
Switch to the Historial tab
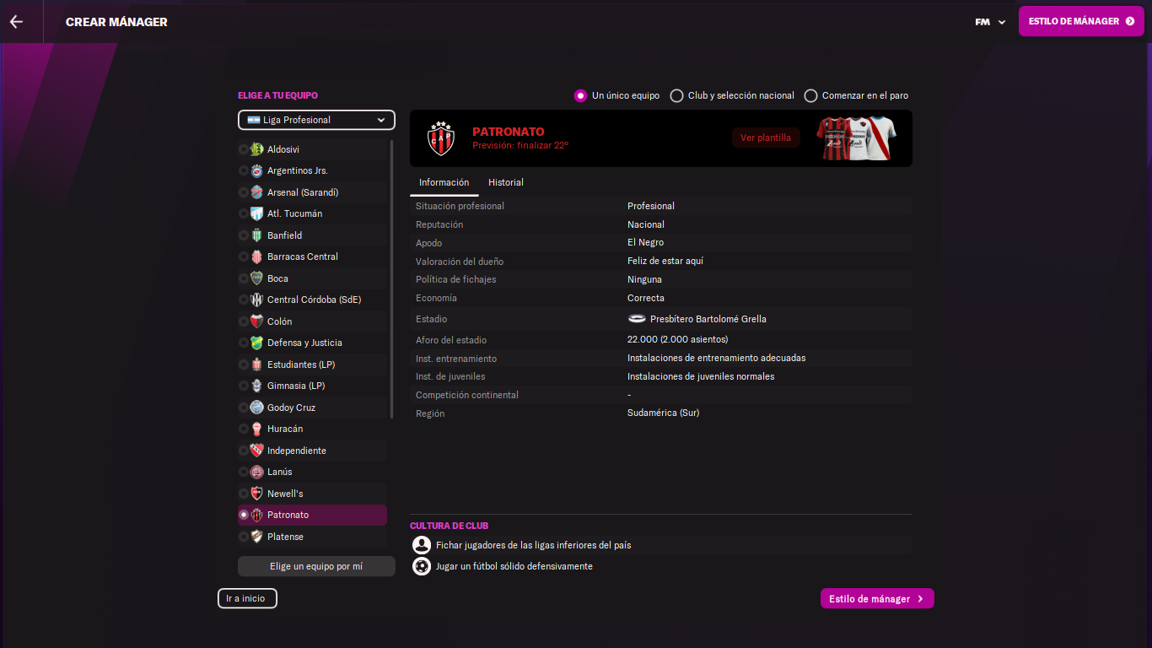506,182
